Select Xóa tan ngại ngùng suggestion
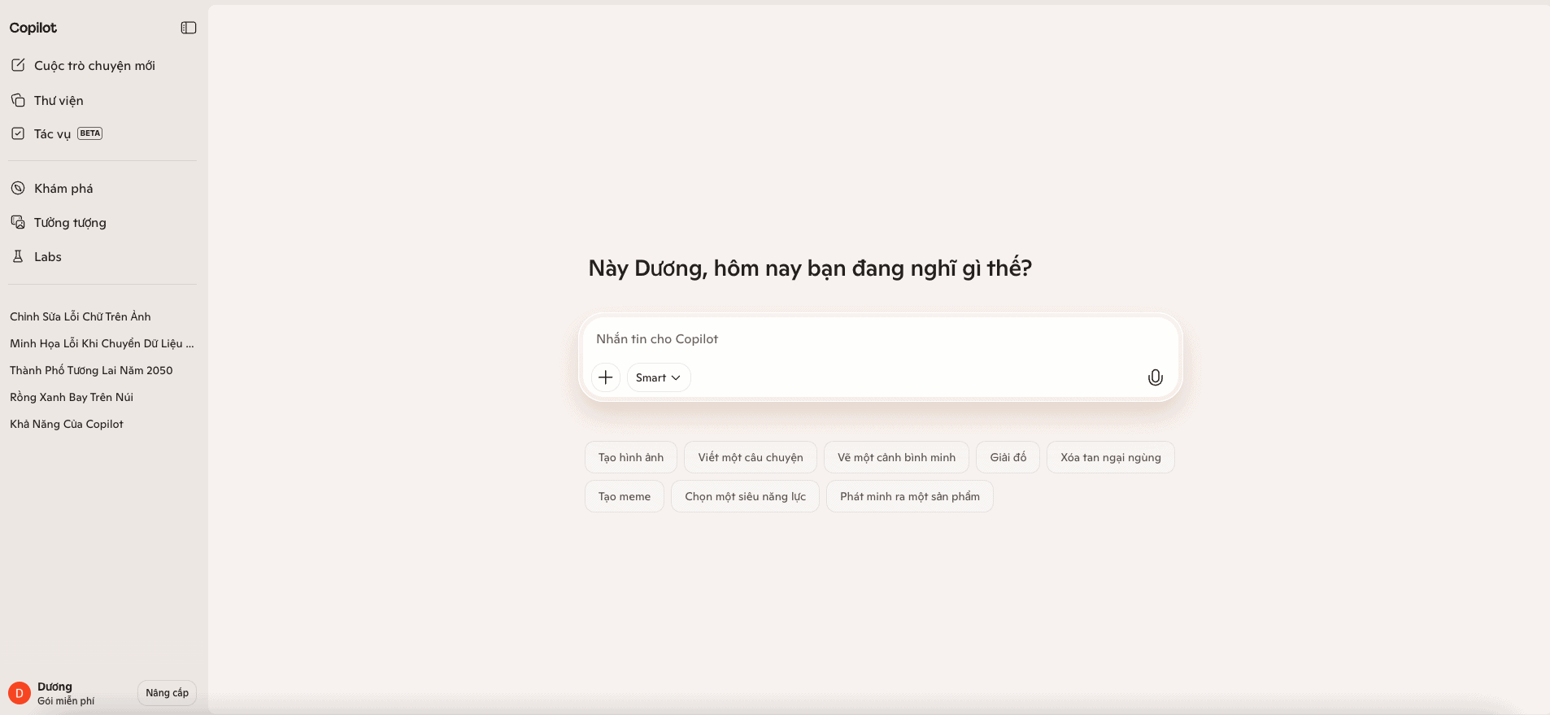The width and height of the screenshot is (1550, 715). coord(1111,457)
